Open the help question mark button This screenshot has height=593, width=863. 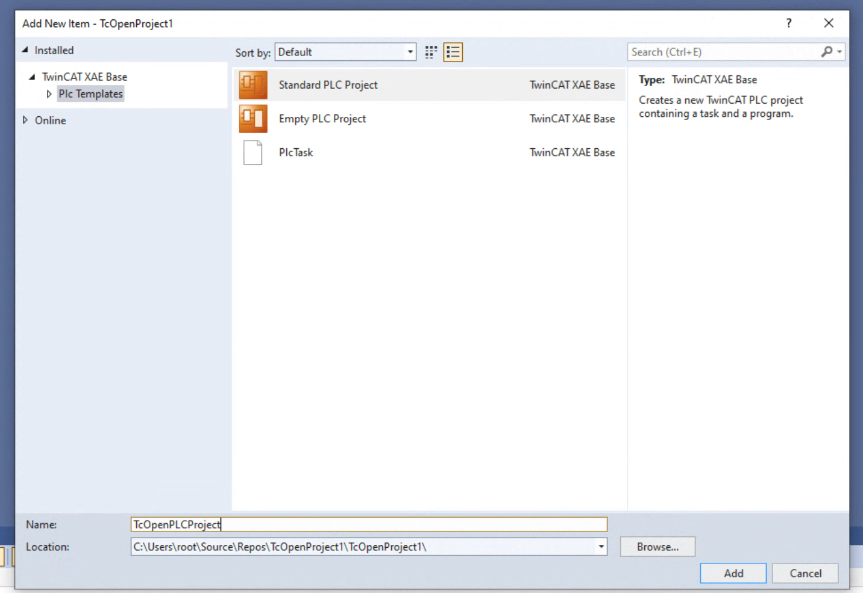click(x=789, y=23)
